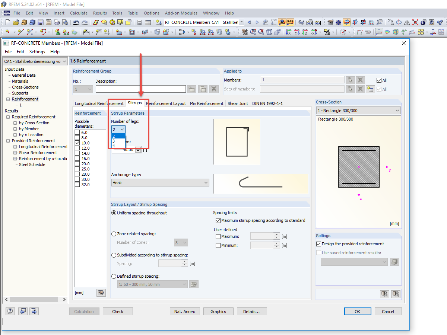Click the Undo arrow icon

point(76,22)
